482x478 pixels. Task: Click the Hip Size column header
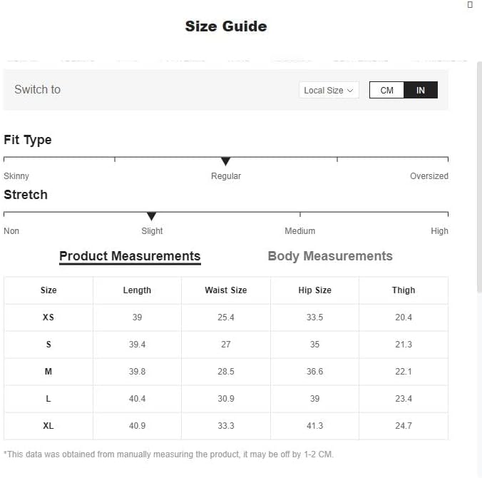(314, 290)
